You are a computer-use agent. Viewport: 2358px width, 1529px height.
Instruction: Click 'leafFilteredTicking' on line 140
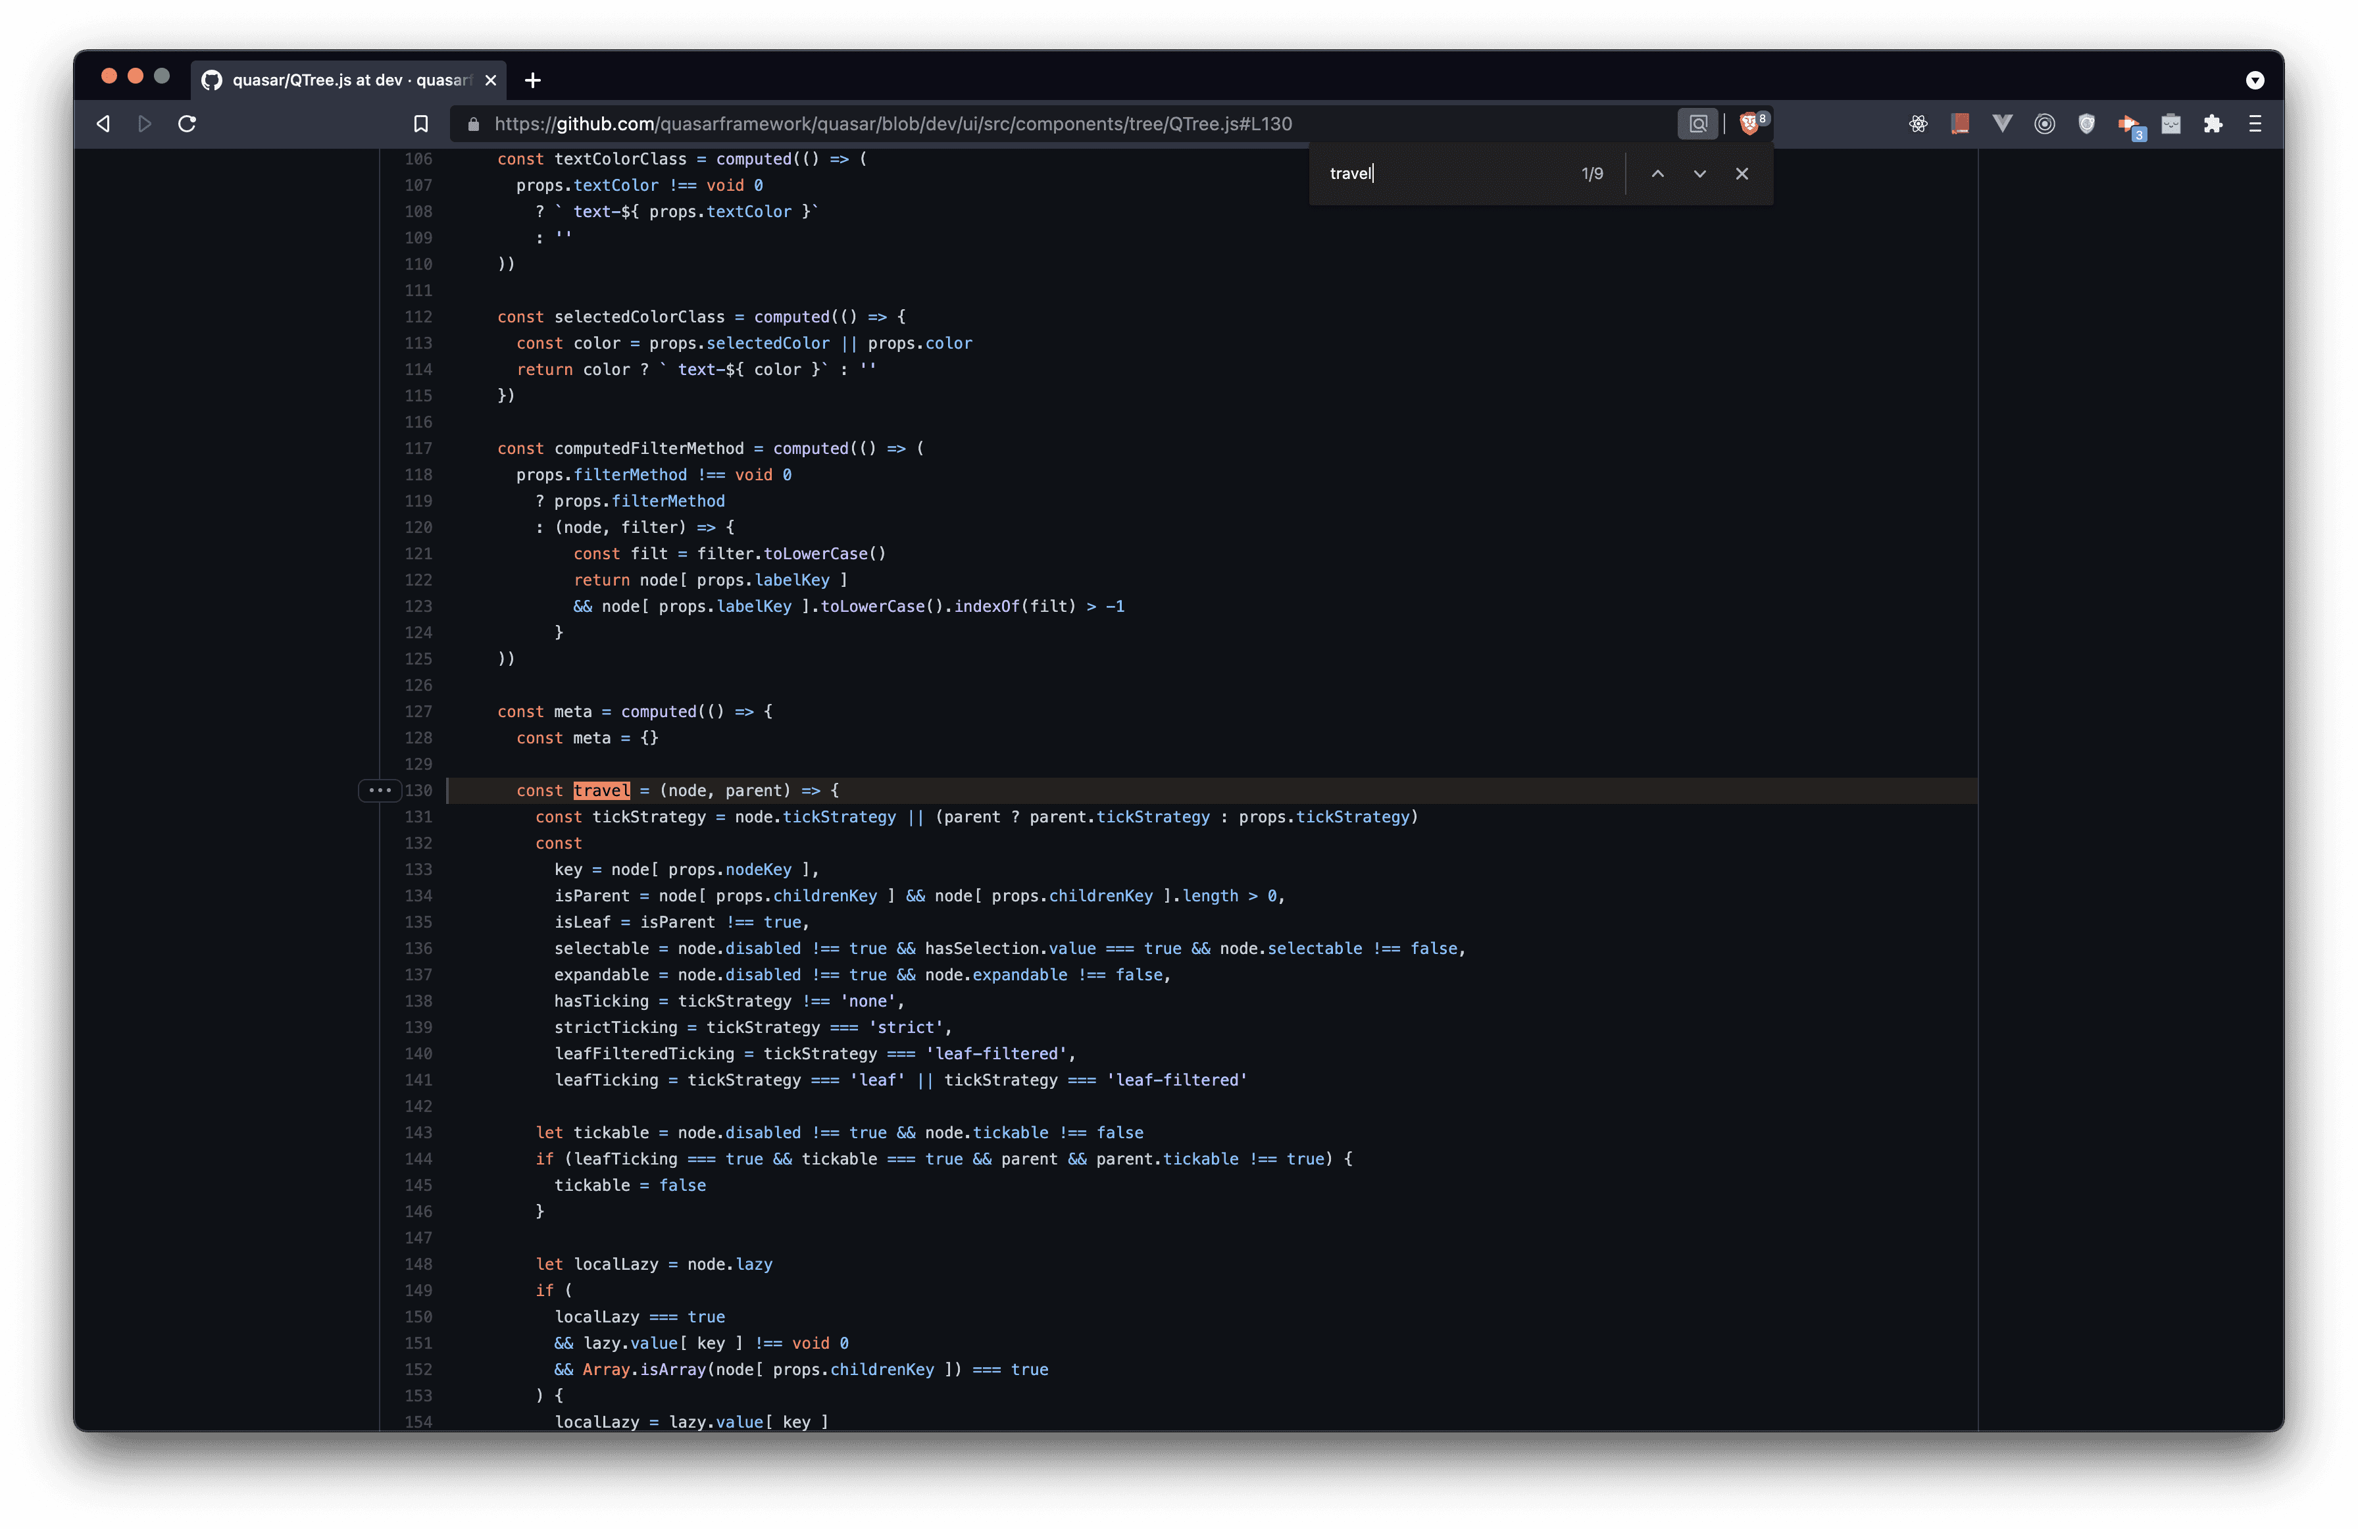(644, 1053)
